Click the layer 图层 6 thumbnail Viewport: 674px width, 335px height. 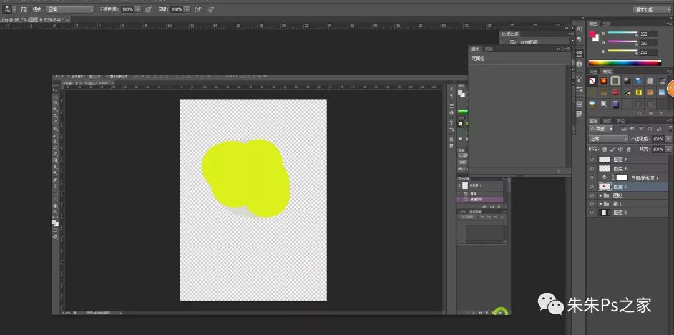(x=604, y=187)
